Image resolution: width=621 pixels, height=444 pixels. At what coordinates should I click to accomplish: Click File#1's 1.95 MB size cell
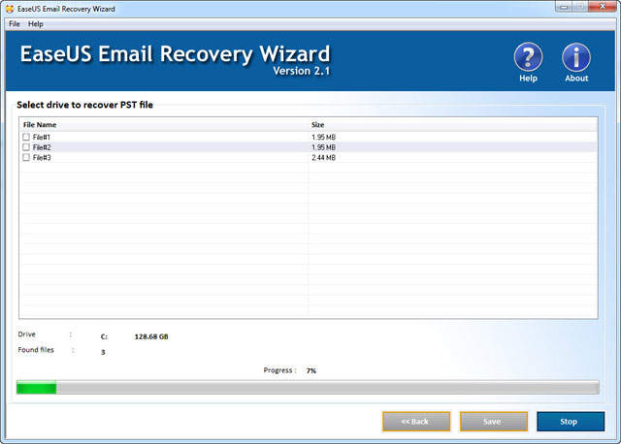pos(323,138)
